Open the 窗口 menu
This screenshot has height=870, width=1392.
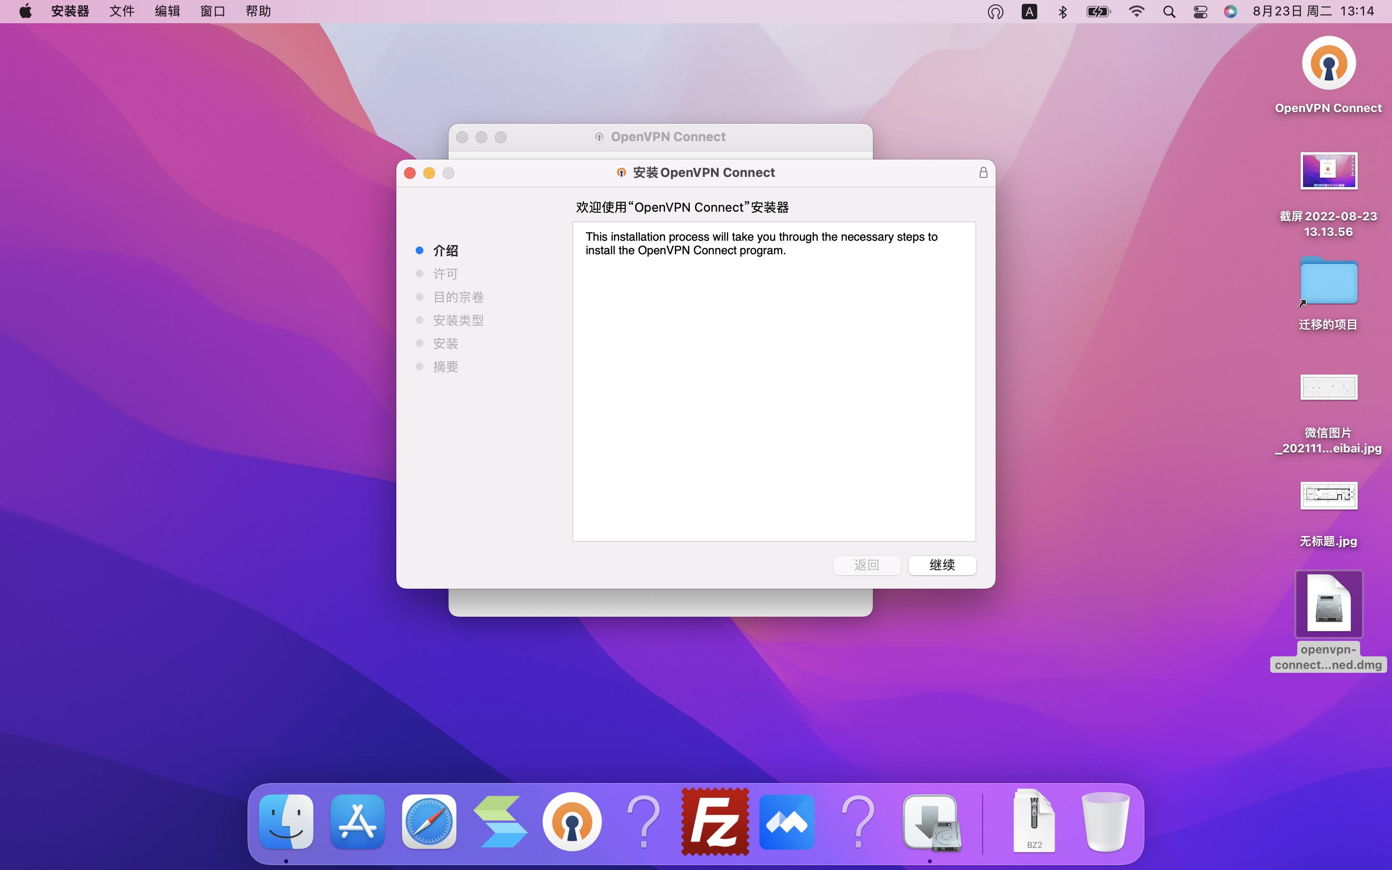213,12
